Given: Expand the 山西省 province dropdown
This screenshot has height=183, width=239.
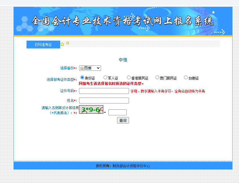Looking at the screenshot, I should coord(90,68).
